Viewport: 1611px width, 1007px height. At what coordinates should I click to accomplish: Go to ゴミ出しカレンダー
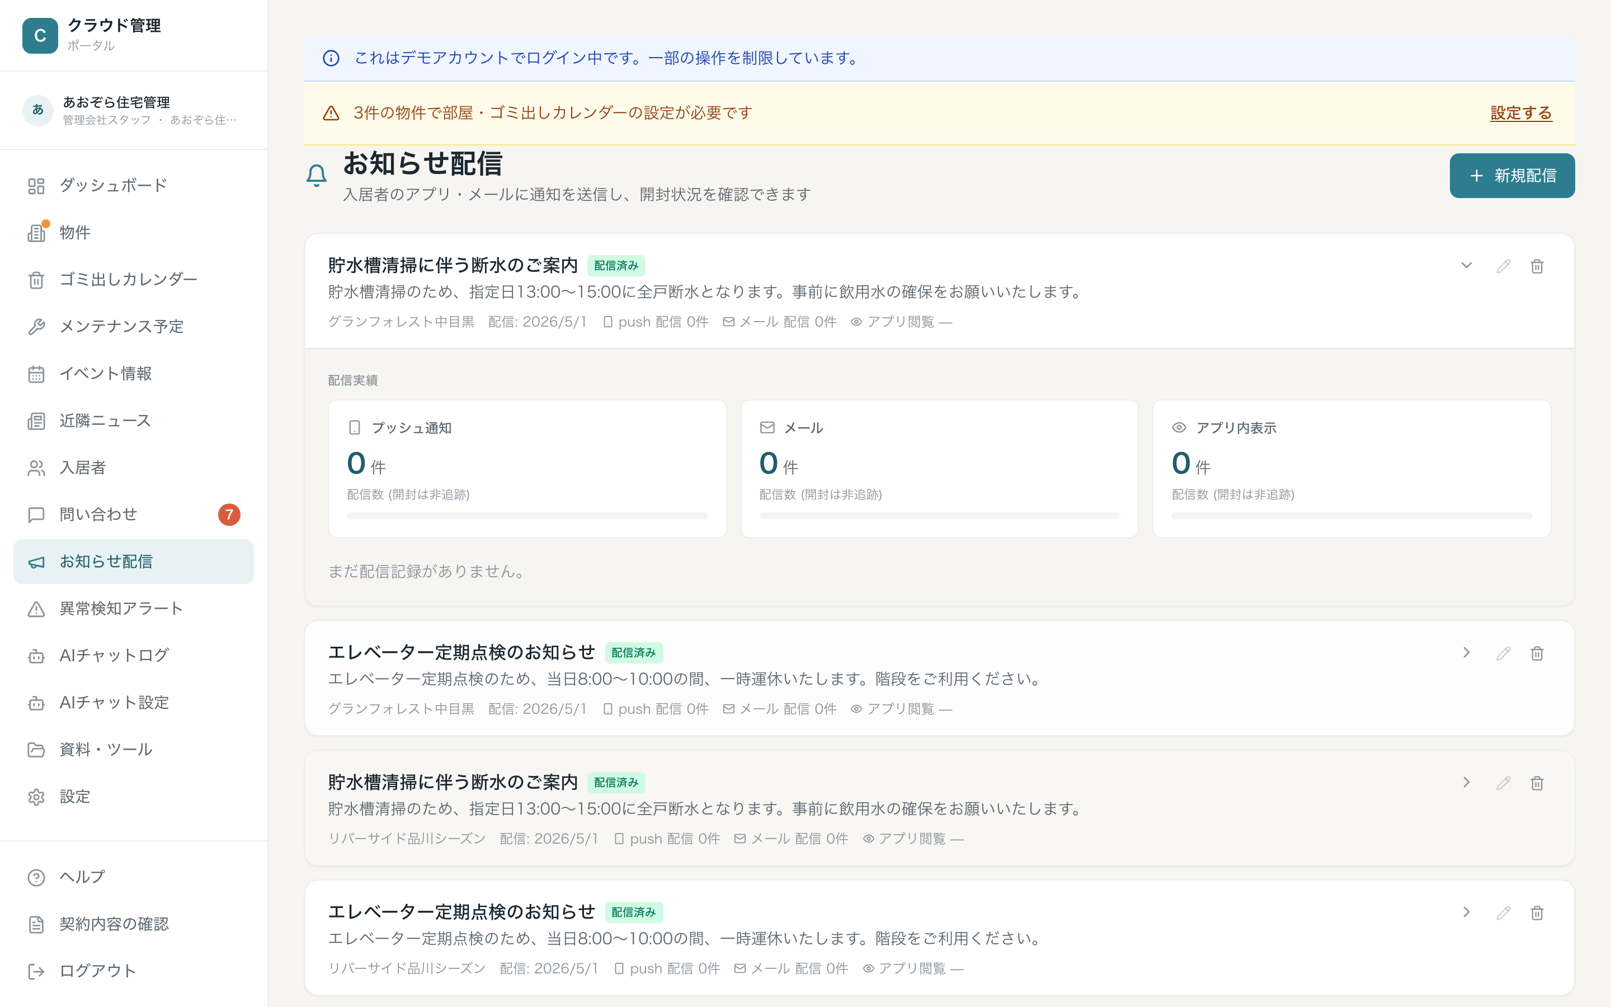[x=133, y=280]
